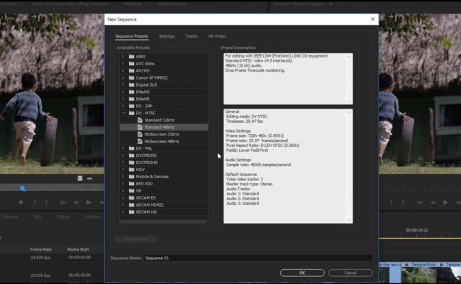Select the Standard 48kHz preset

pyautogui.click(x=164, y=127)
